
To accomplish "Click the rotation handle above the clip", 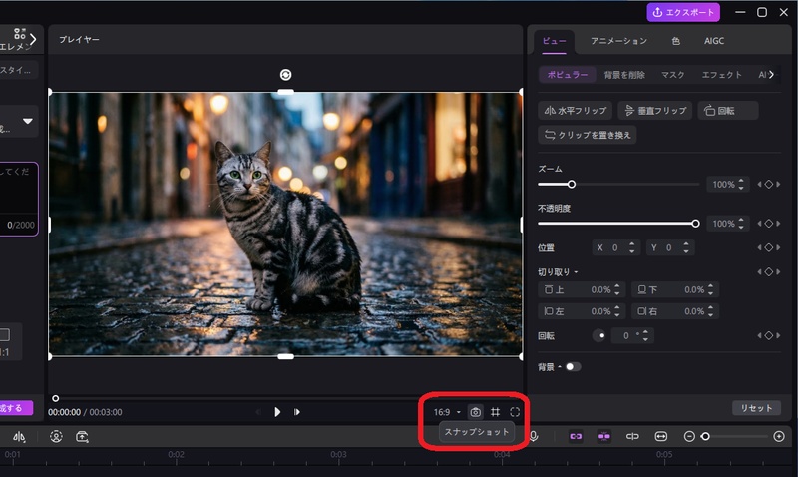I will 285,75.
